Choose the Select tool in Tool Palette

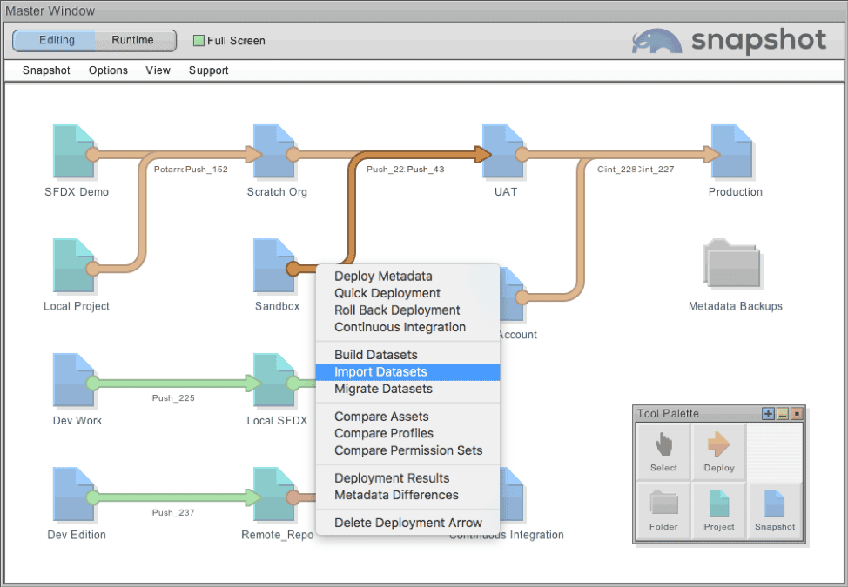click(x=663, y=451)
